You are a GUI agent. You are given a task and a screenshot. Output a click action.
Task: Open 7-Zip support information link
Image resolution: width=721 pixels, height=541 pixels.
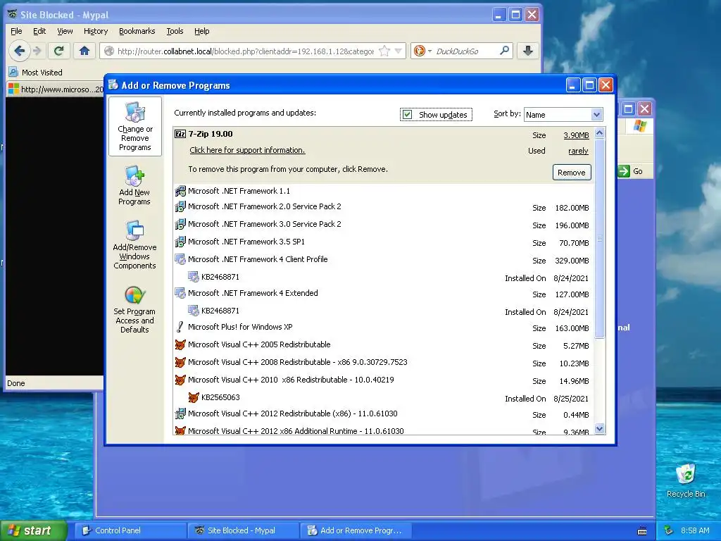(247, 150)
